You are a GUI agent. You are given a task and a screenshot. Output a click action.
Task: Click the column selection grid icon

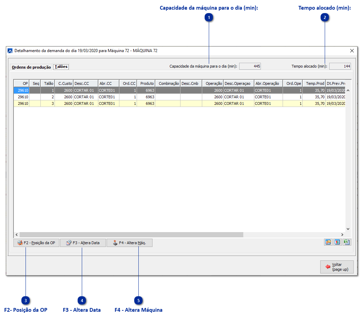[328, 242]
